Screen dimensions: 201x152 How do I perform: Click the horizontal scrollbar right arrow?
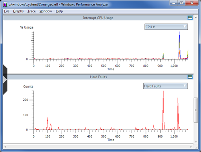pyautogui.click(x=191, y=147)
